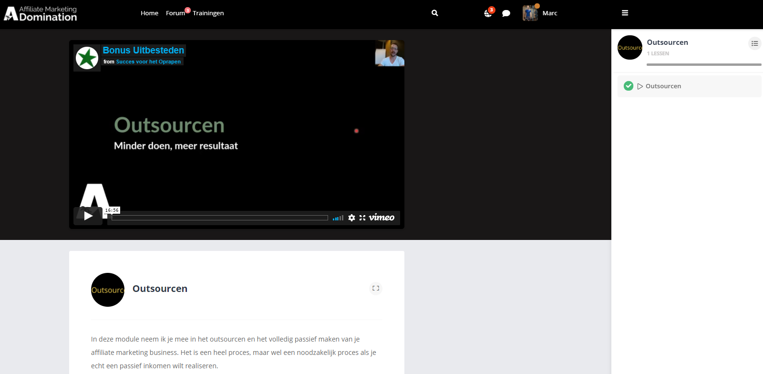Screen dimensions: 763x374
Task: Play the Outsourcen Vimeo video
Action: coord(88,216)
